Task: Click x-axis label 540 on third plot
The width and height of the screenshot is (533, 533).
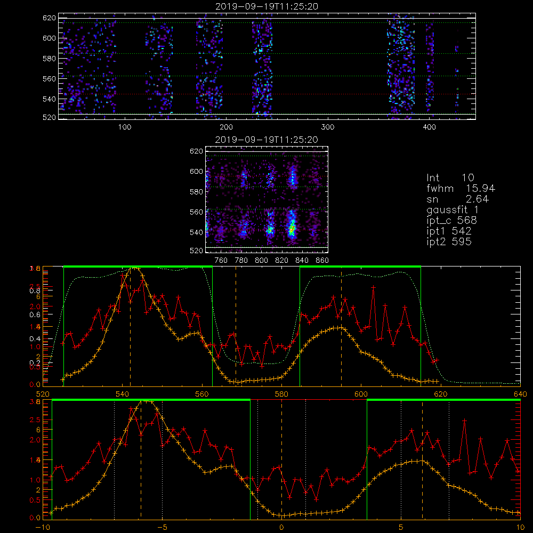Action: click(123, 394)
